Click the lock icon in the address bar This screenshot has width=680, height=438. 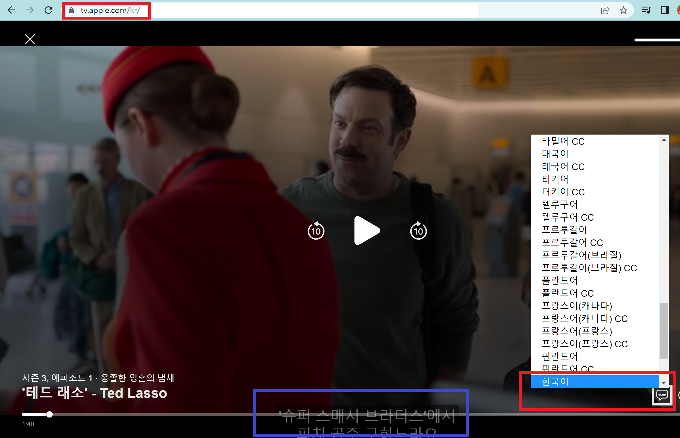71,10
